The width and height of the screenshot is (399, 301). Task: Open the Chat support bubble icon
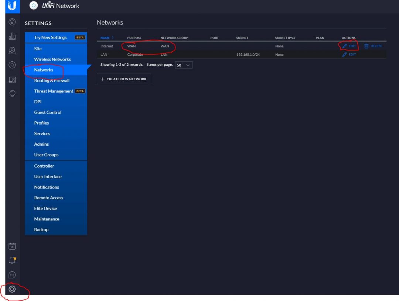[x=12, y=275]
